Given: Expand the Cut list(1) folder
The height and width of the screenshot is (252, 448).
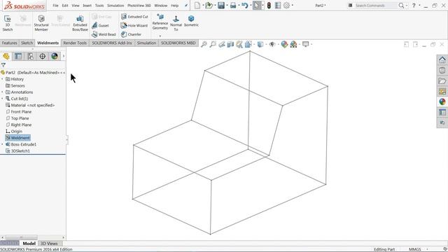Looking at the screenshot, I should point(2,99).
